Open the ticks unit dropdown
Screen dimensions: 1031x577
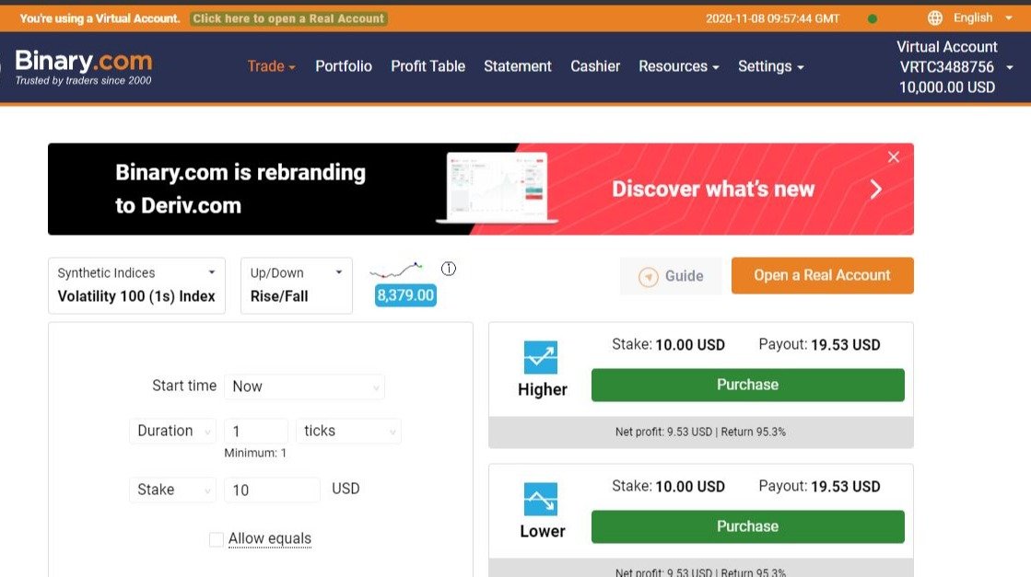tap(348, 431)
